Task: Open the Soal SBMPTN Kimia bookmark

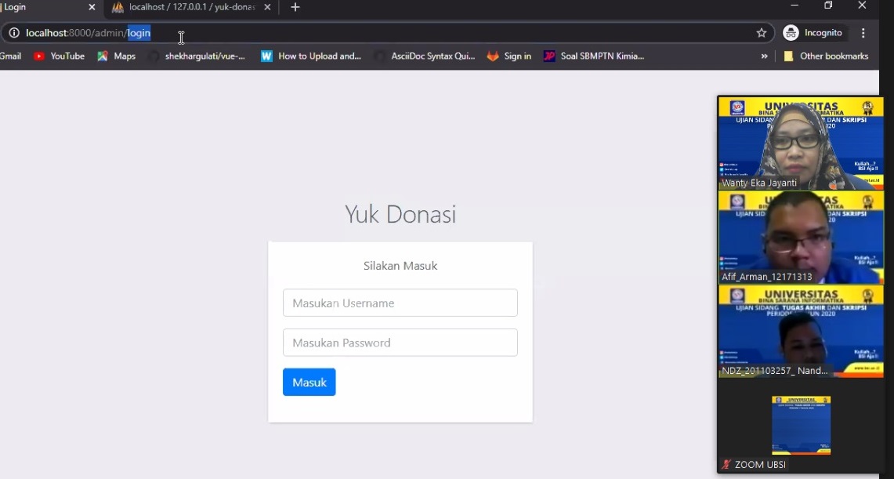Action: [x=594, y=56]
